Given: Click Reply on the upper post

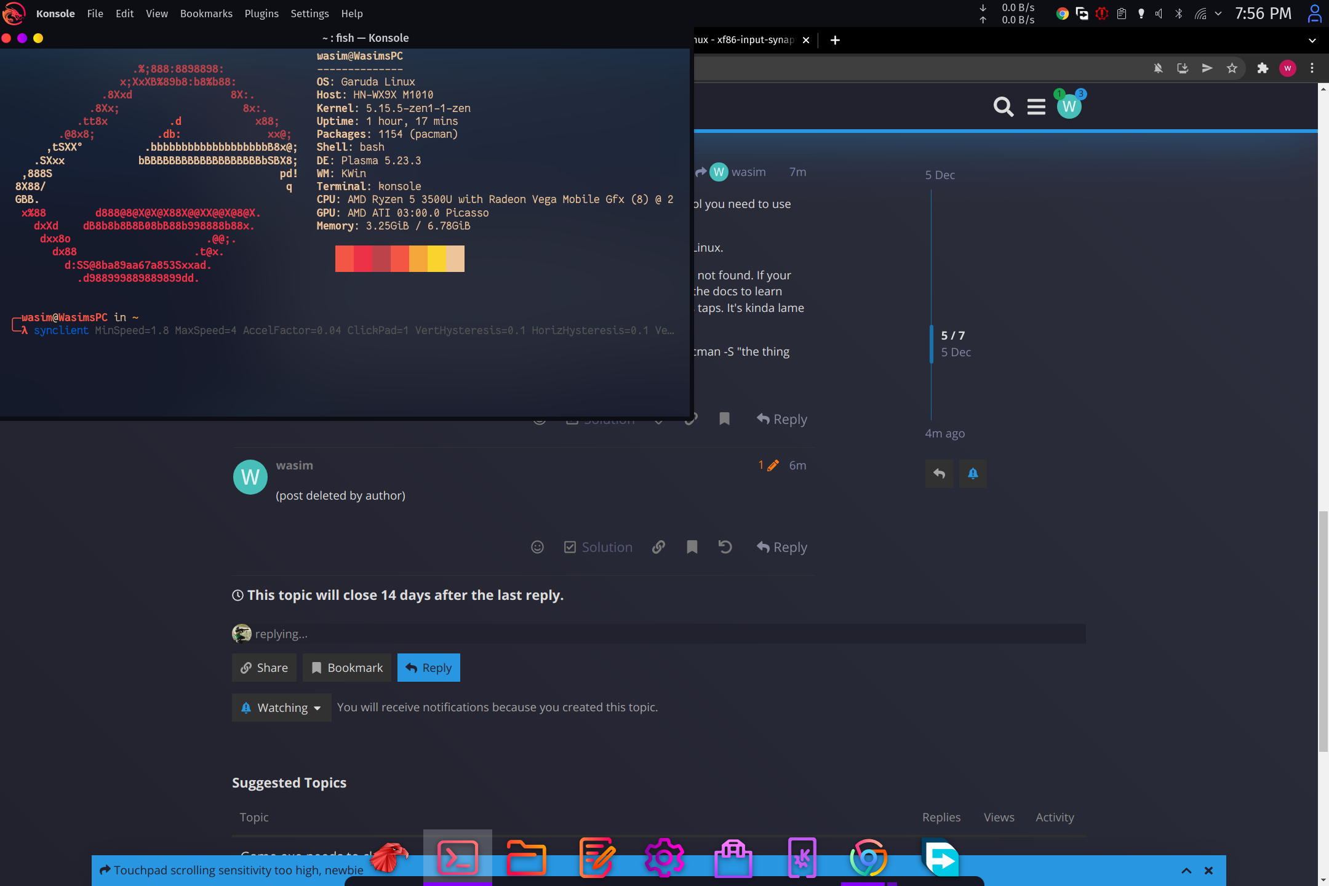Looking at the screenshot, I should click(781, 419).
